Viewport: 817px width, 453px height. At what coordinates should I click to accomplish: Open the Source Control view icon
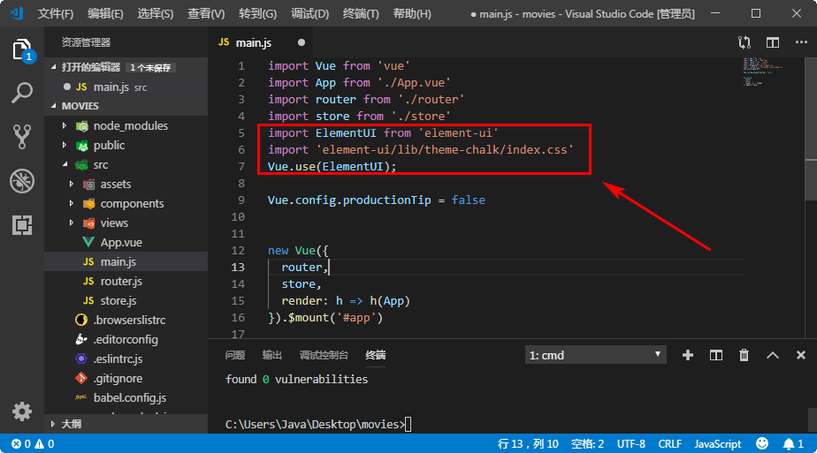pyautogui.click(x=22, y=136)
